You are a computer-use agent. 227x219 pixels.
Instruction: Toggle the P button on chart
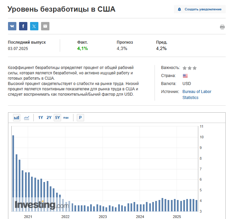pos(80,118)
